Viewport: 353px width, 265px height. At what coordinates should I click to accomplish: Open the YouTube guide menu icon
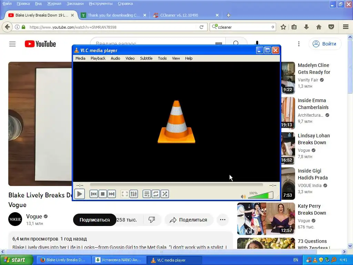tap(12, 44)
